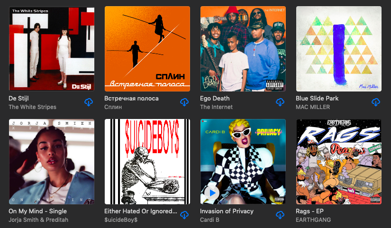Image resolution: width=391 pixels, height=228 pixels.
Task: Select Cardi B artist name
Action: coord(209,220)
